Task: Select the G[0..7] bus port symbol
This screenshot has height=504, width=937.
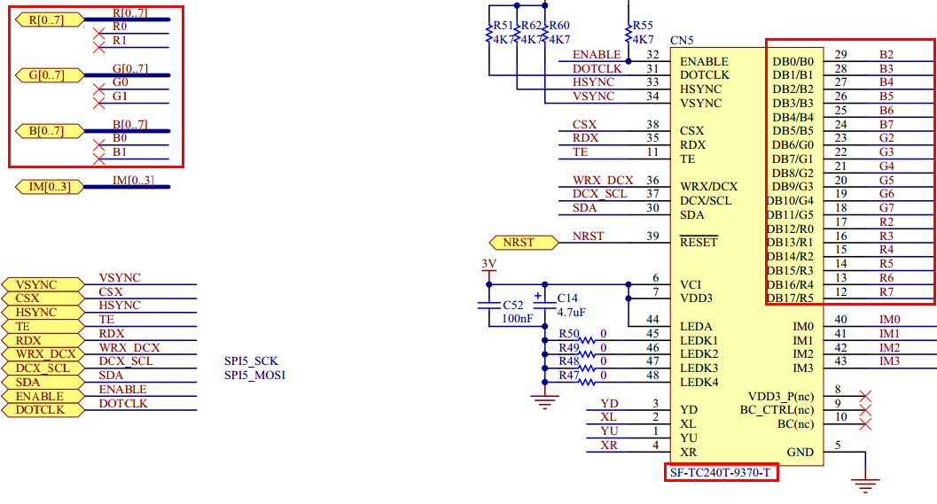Action: tap(50, 75)
